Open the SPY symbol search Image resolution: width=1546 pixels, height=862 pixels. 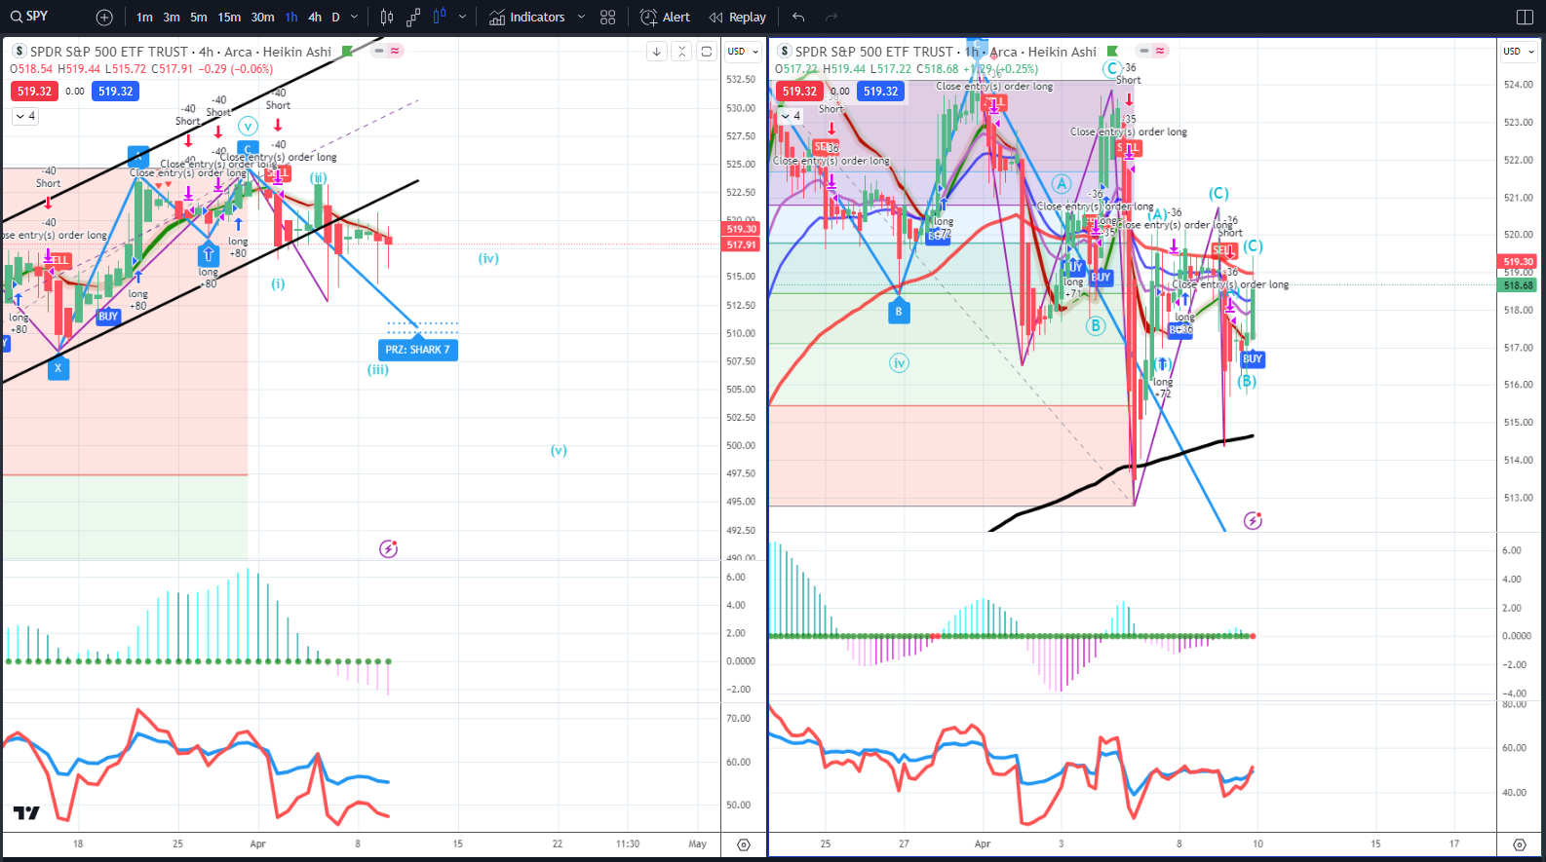29,17
